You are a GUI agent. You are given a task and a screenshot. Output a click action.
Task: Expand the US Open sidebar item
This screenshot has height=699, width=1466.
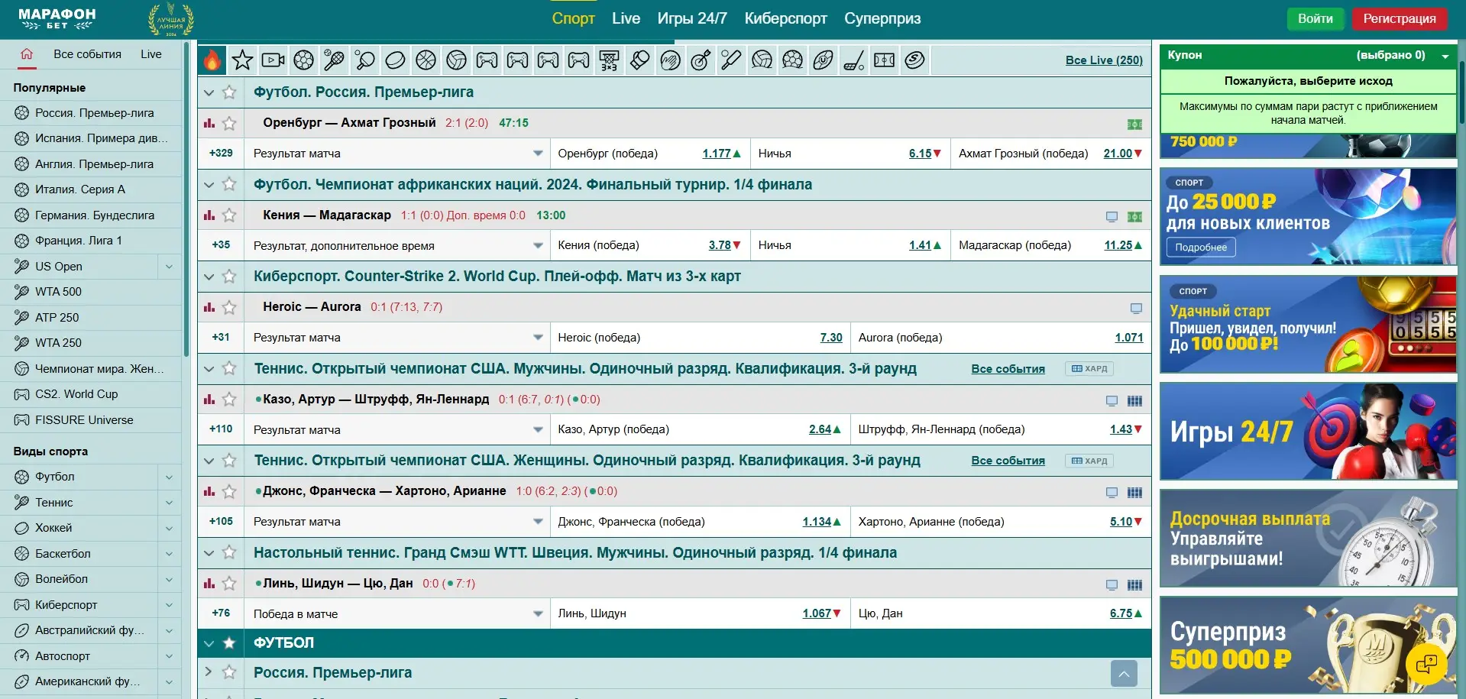pos(169,267)
